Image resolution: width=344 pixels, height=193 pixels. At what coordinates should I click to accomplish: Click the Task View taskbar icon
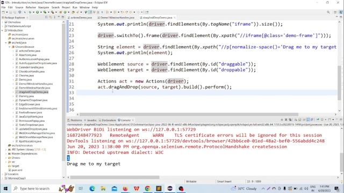click(x=81, y=188)
